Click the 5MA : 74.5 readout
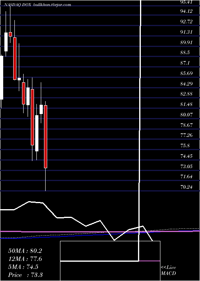This screenshot has height=281, width=200. (23, 267)
